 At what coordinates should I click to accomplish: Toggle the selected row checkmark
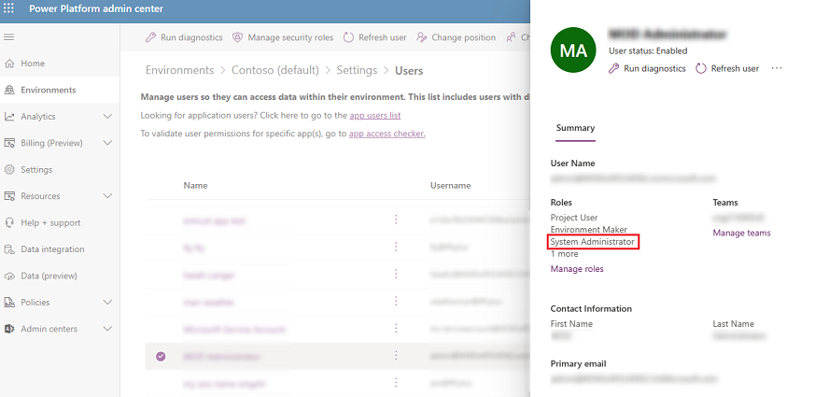click(x=161, y=356)
